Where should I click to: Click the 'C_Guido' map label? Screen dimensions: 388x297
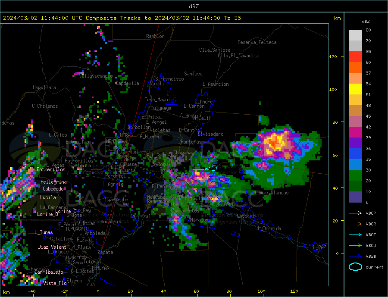(58, 135)
